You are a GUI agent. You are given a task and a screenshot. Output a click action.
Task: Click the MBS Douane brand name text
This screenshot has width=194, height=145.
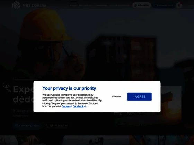(34, 6)
